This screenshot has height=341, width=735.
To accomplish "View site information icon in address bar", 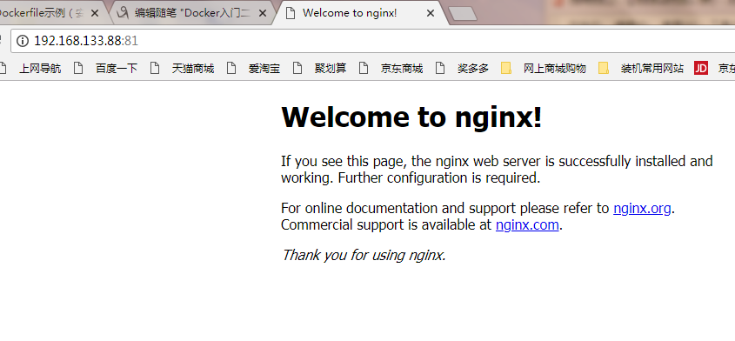I will point(22,41).
